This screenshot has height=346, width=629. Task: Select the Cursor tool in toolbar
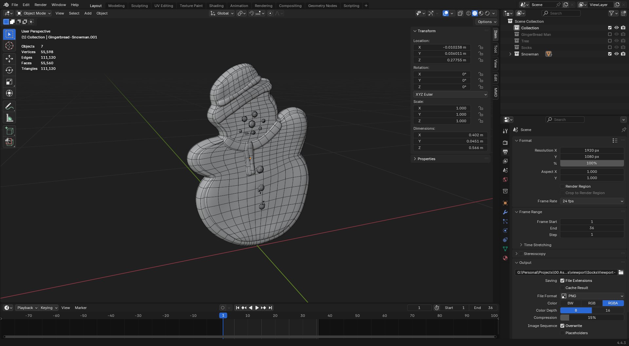click(9, 46)
